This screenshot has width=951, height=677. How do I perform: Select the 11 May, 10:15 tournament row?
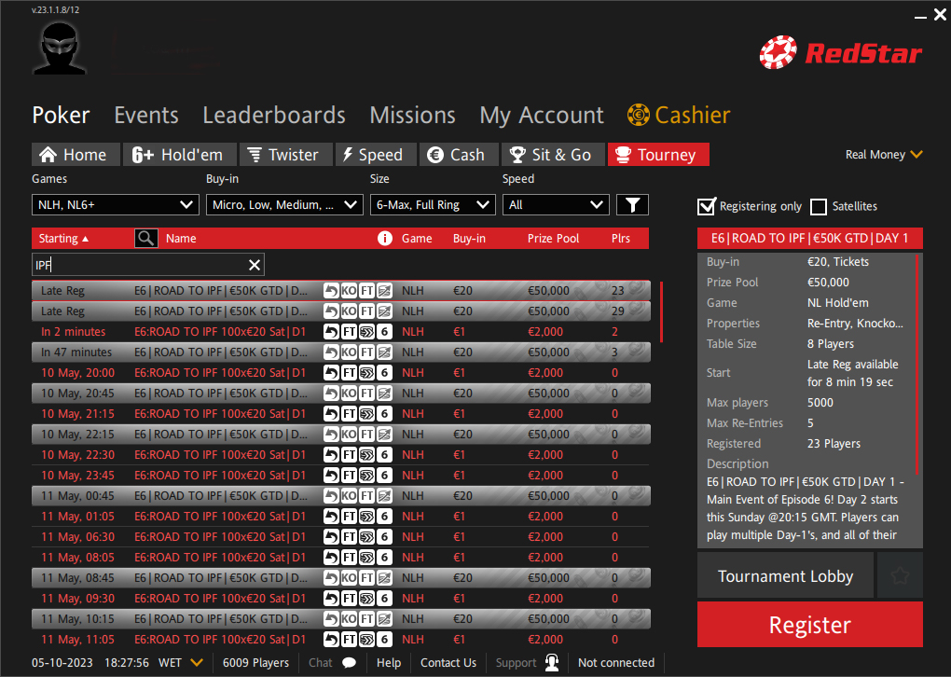coord(341,619)
